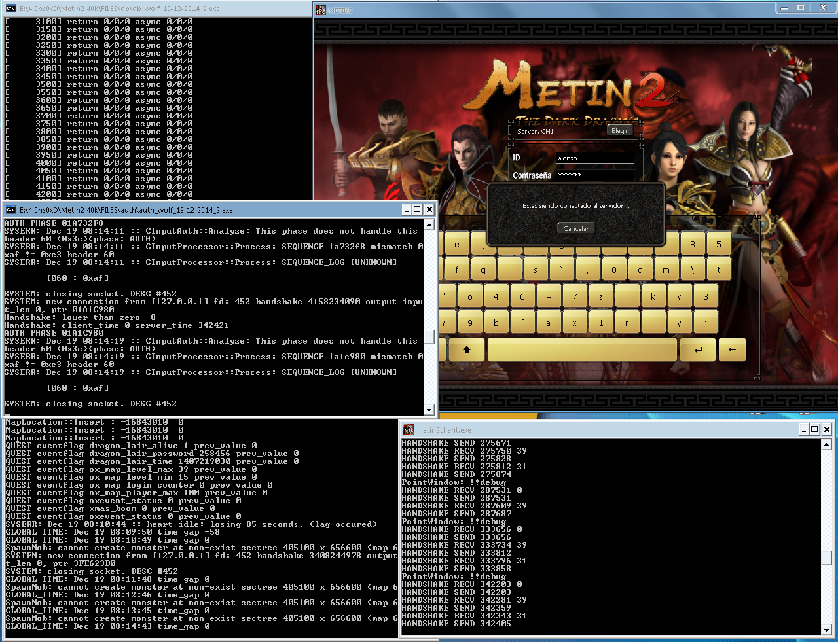838x642 pixels.
Task: Click scroll-down arrow in auth_wolf console
Action: click(x=429, y=410)
